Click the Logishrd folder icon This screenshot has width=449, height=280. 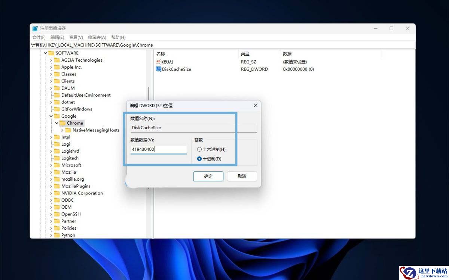click(x=57, y=151)
